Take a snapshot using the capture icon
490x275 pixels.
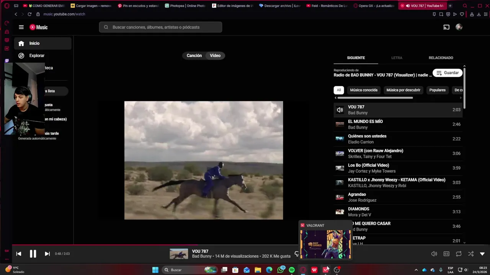coord(441,14)
